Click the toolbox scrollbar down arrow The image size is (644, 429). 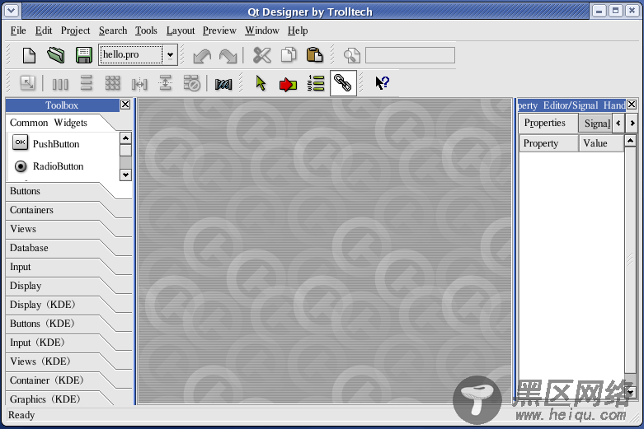coord(125,175)
